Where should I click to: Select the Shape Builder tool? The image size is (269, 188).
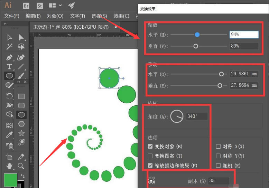pyautogui.click(x=10, y=115)
